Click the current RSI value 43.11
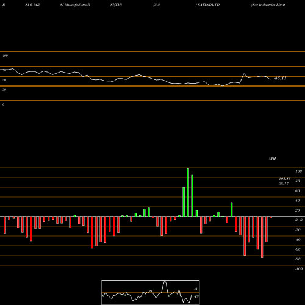Screen dimensions: 305x305 tap(281, 78)
